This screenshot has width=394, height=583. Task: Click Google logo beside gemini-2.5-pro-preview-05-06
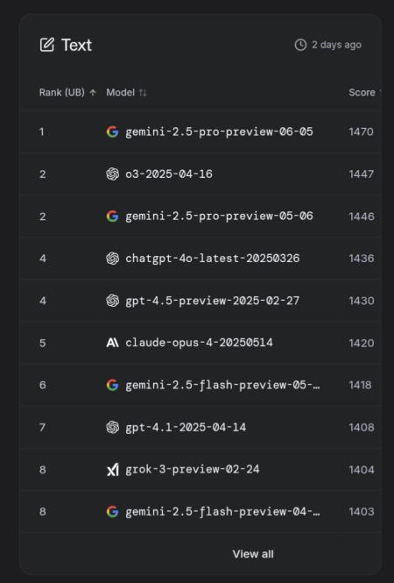pyautogui.click(x=113, y=216)
